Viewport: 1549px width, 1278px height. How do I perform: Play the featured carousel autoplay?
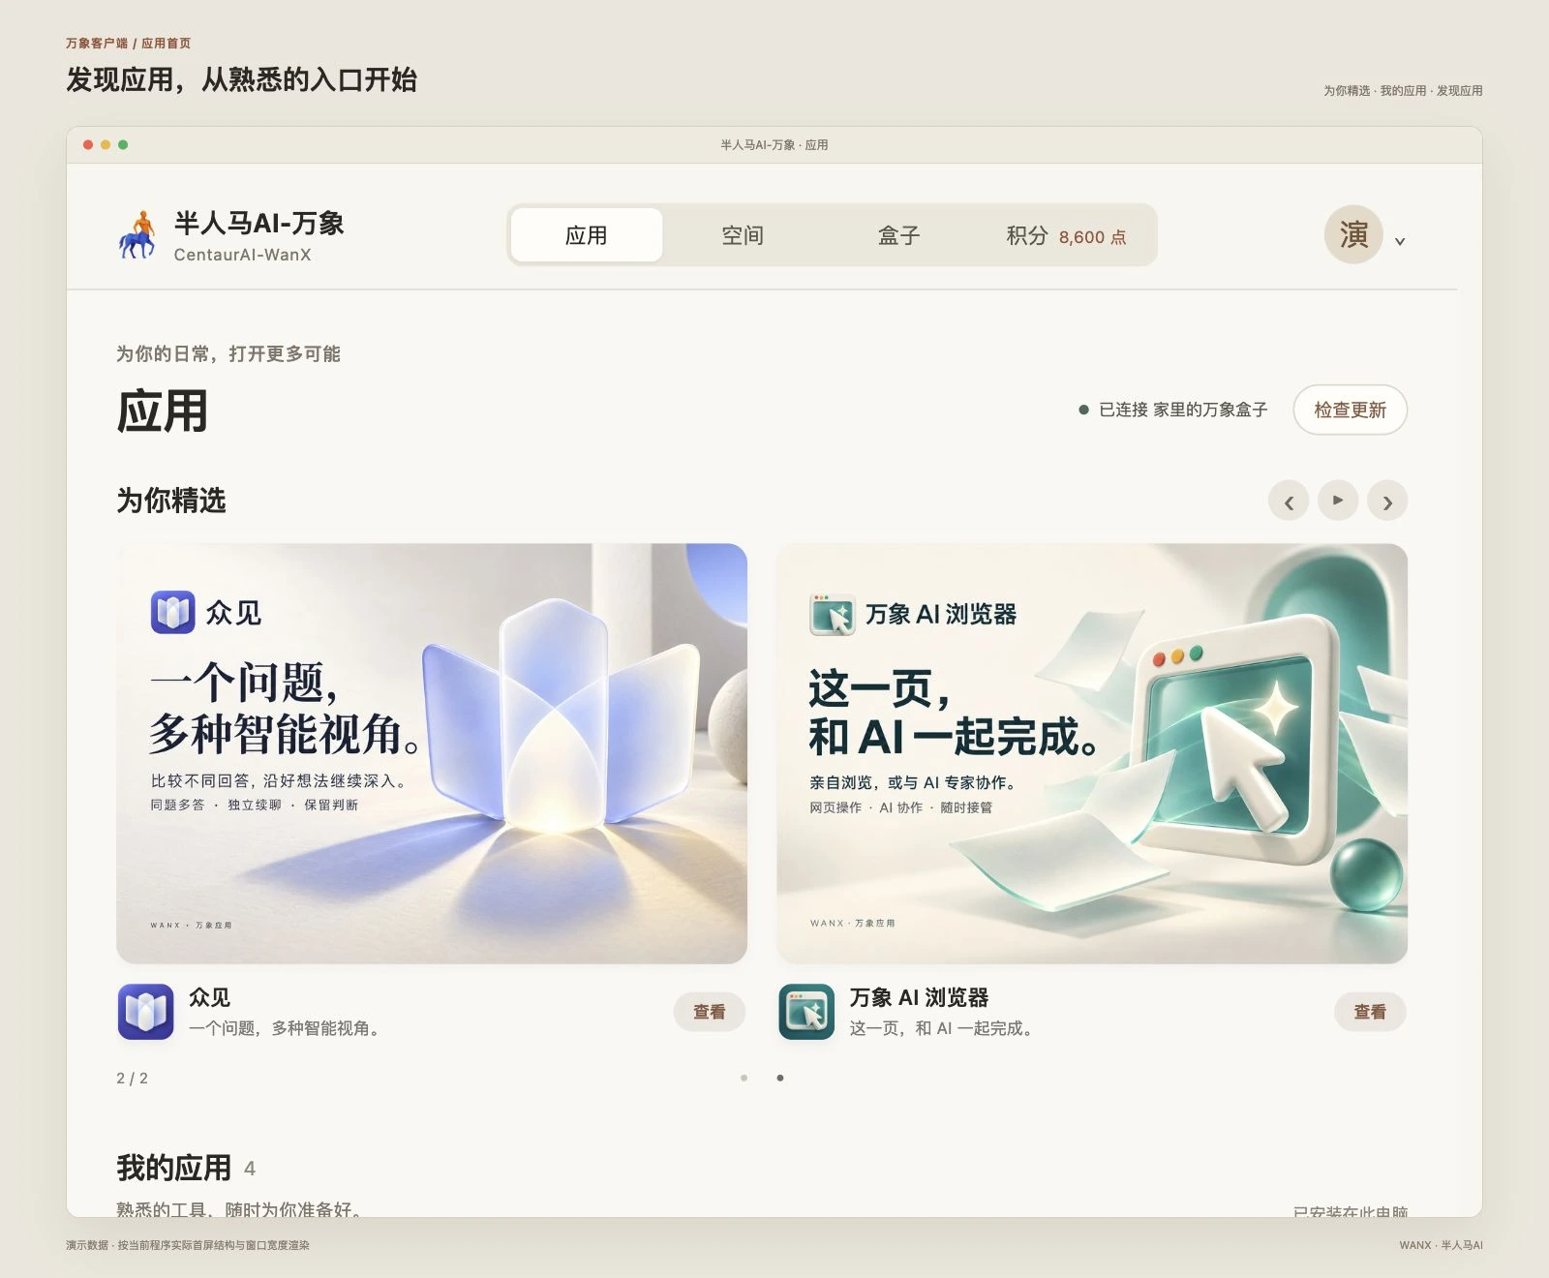[1338, 501]
